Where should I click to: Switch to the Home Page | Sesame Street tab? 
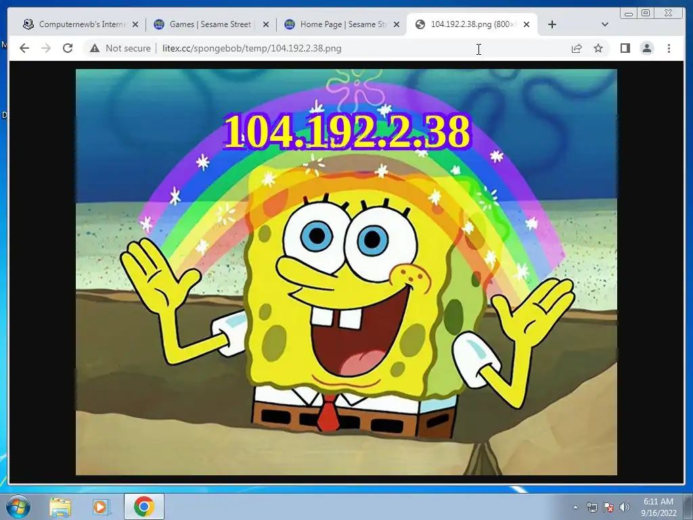tap(342, 24)
